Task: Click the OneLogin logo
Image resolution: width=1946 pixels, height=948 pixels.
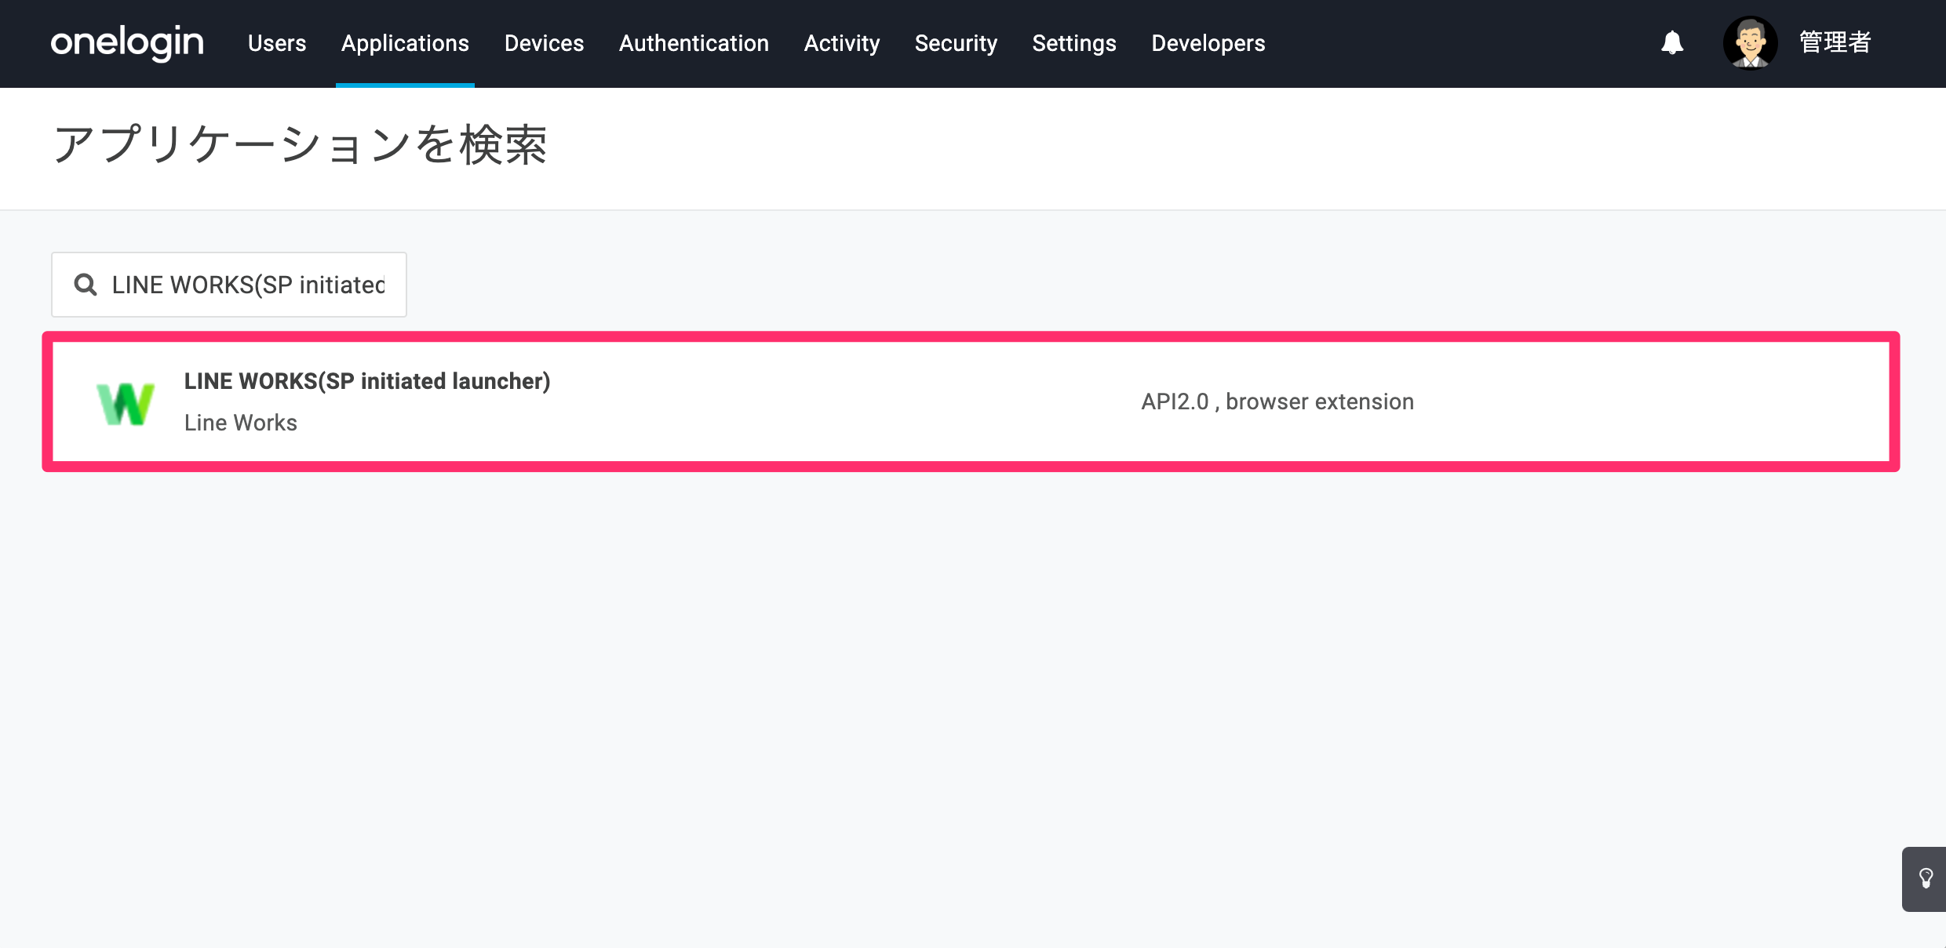Action: click(127, 42)
